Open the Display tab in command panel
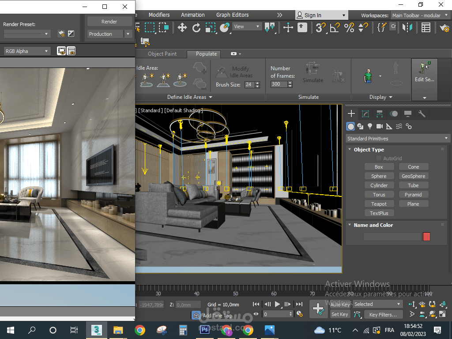This screenshot has height=339, width=452. point(407,113)
